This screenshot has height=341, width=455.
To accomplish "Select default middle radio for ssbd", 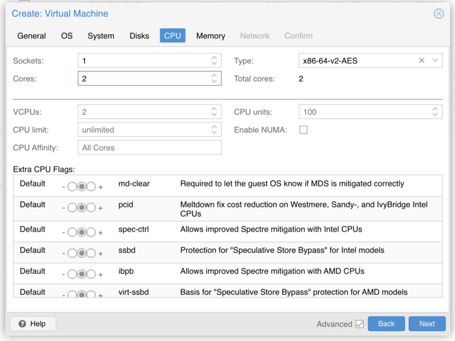I will click(x=82, y=253).
